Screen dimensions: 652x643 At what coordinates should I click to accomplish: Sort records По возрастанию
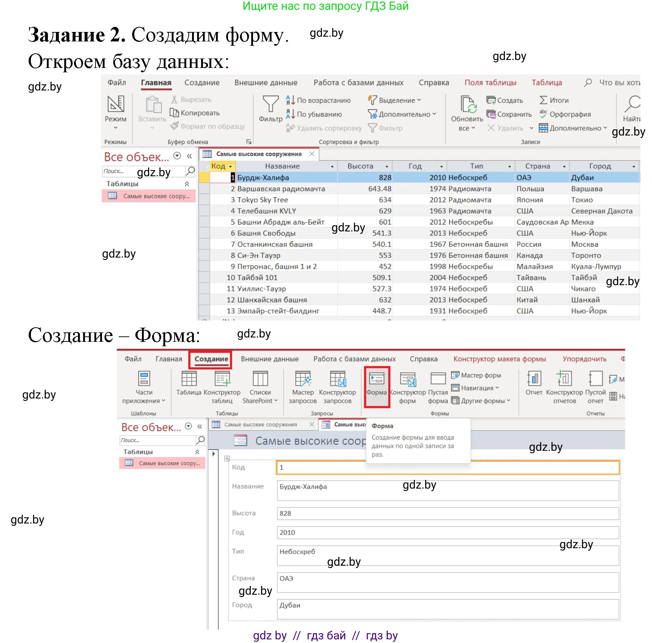[319, 100]
